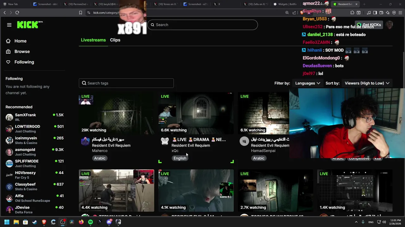
Task: Open Discord from the taskbar
Action: tap(109, 222)
